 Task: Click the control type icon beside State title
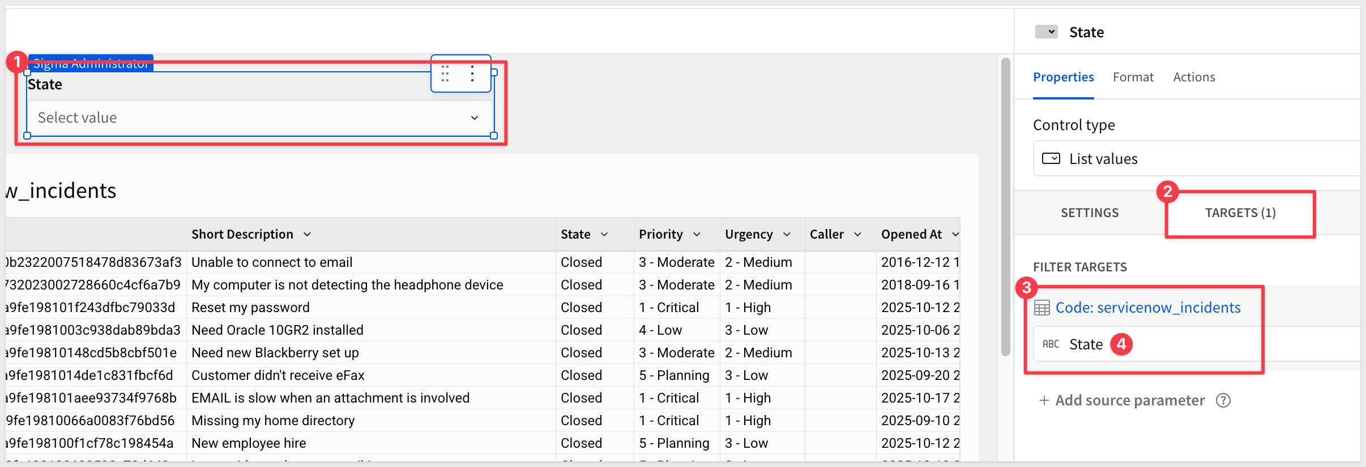pos(1045,32)
